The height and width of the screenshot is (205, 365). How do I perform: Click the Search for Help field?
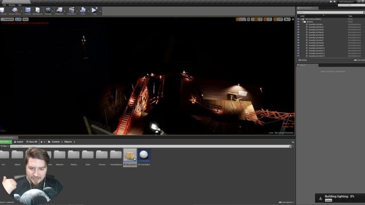(351, 5)
